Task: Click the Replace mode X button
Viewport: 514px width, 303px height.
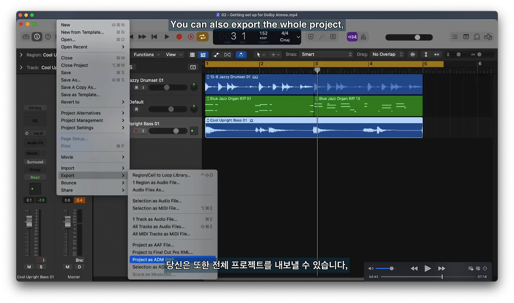Action: click(x=310, y=36)
